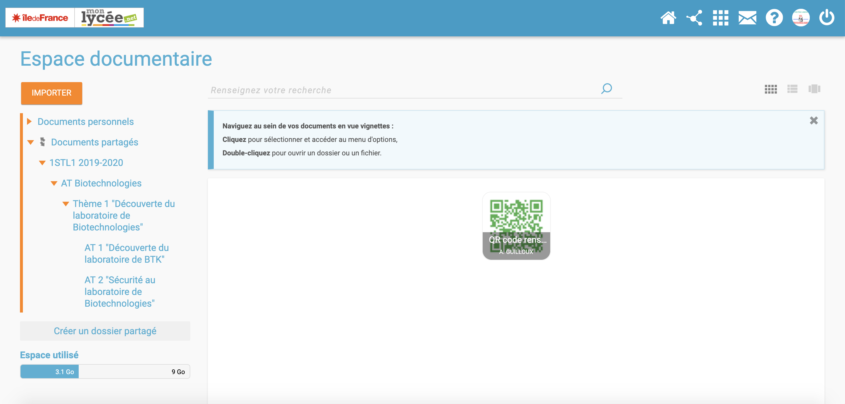The height and width of the screenshot is (404, 845).
Task: Click the shared documents hands icon
Action: pyautogui.click(x=43, y=142)
